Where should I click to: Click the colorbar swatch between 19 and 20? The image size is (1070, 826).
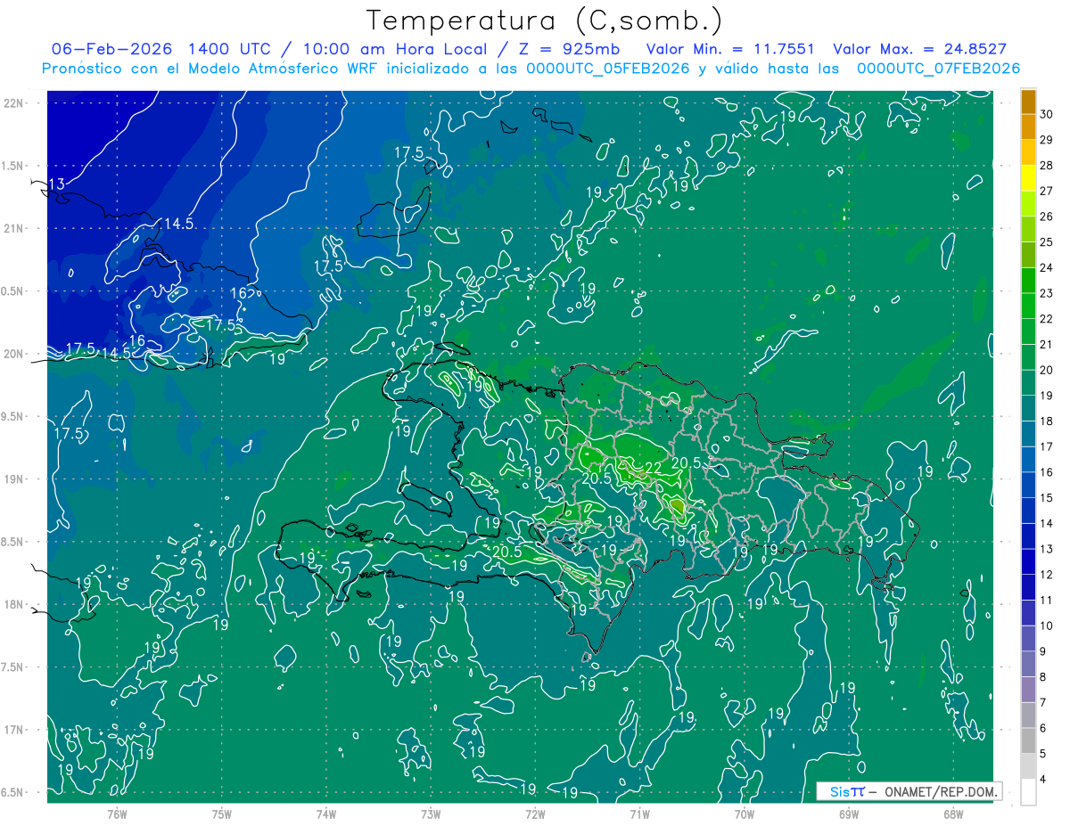1028,383
